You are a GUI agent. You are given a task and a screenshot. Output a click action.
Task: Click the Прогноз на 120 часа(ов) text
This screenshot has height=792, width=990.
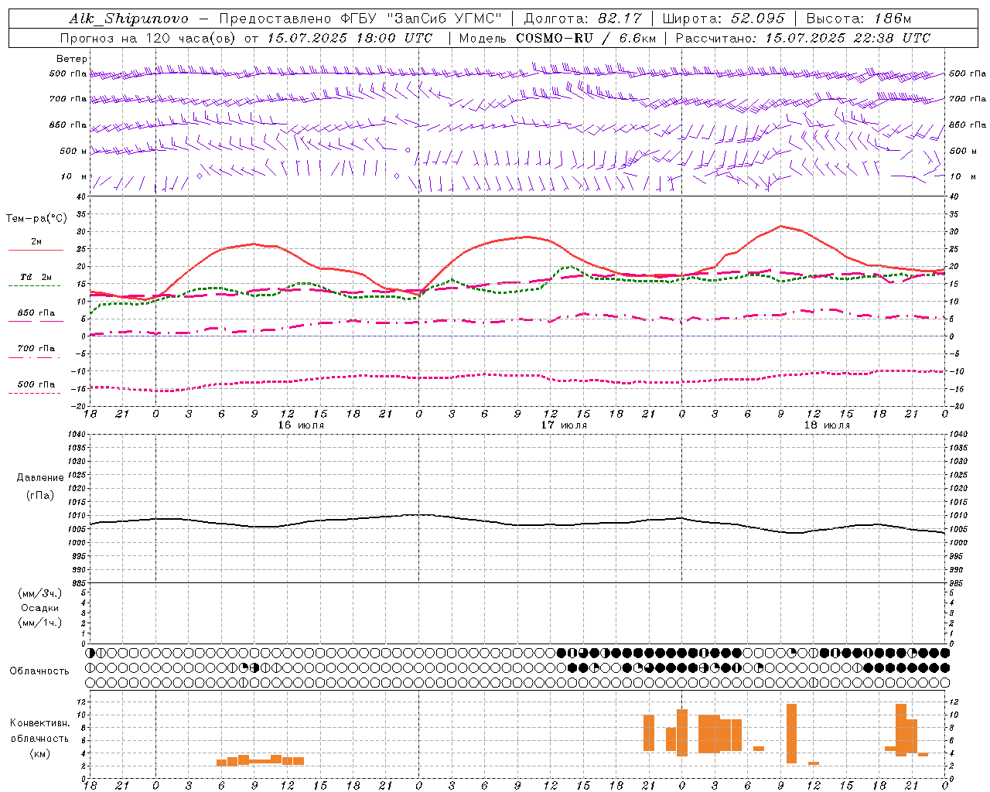click(x=149, y=38)
